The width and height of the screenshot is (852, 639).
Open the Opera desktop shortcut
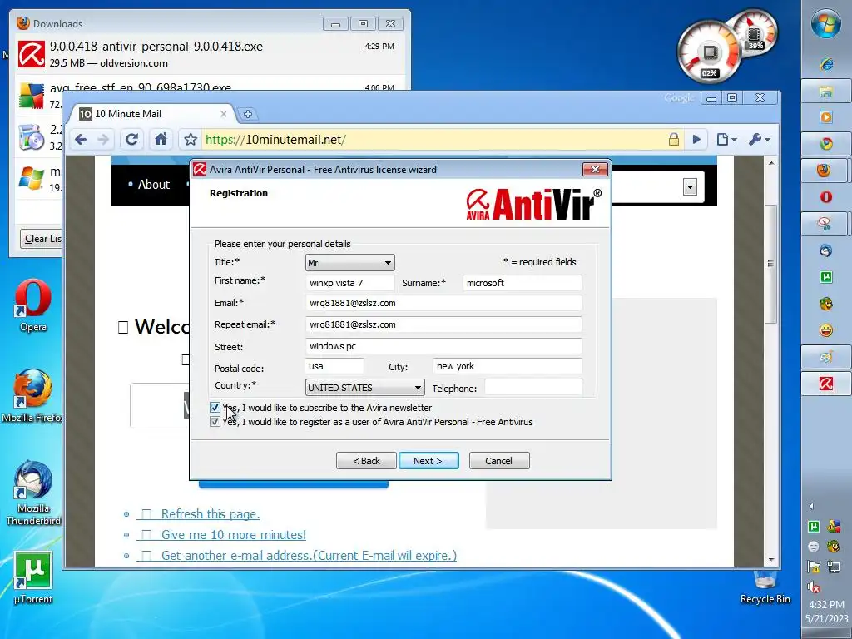click(33, 306)
